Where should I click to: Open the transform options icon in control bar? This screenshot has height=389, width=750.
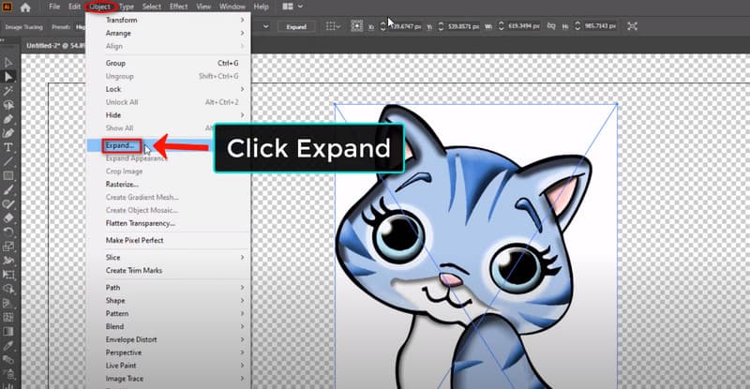click(x=632, y=26)
